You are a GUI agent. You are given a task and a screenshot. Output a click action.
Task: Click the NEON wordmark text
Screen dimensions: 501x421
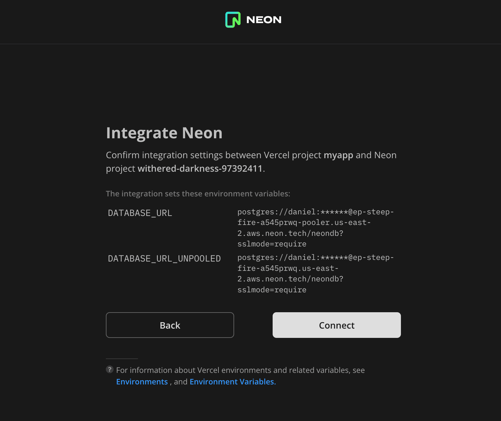pyautogui.click(x=264, y=20)
